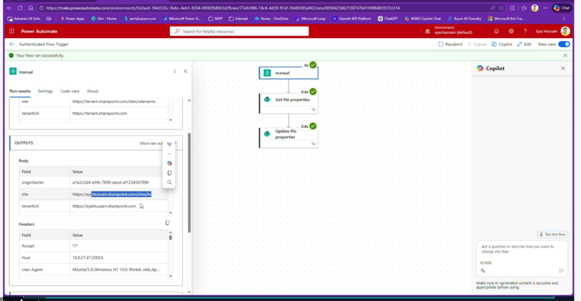Screen dimensions: 581x301
Task: Open the help question mark icon
Action: click(525, 32)
